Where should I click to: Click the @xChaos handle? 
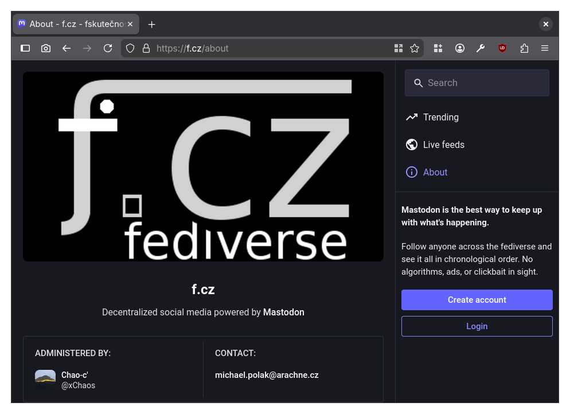pyautogui.click(x=78, y=385)
